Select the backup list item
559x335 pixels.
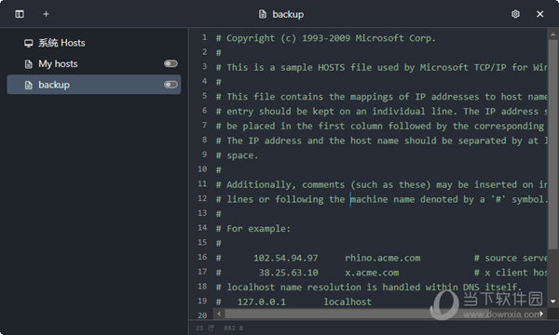coord(94,85)
